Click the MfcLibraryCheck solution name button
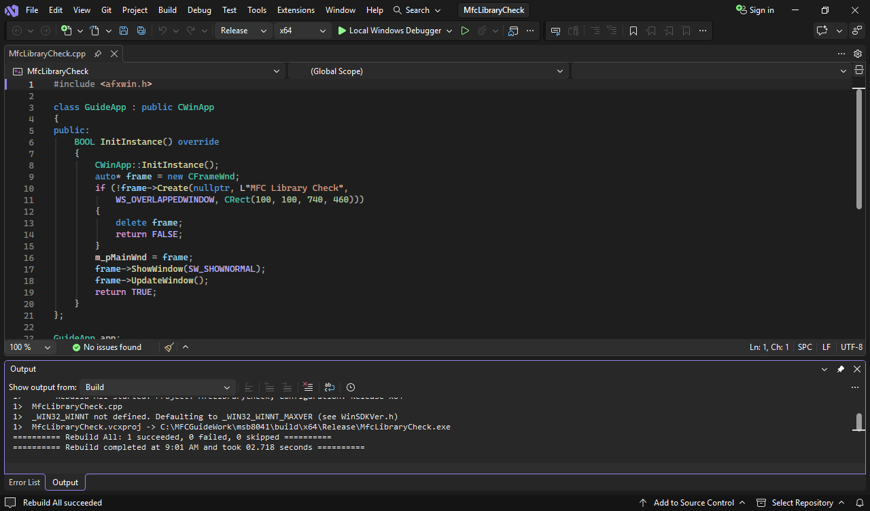Viewport: 870px width, 511px height. 493,10
